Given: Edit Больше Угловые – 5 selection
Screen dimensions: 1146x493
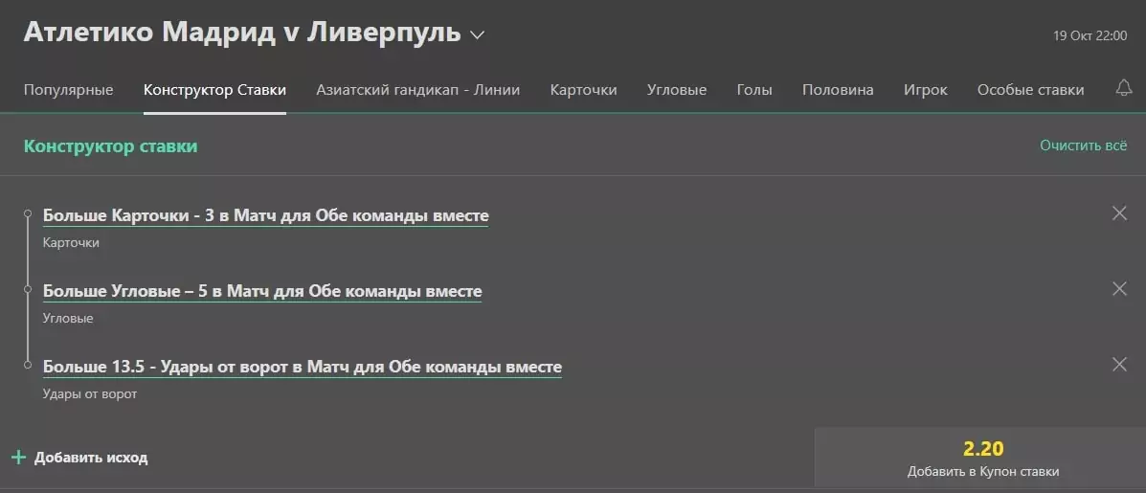Looking at the screenshot, I should (x=262, y=291).
